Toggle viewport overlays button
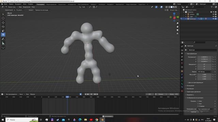 [x=161, y=7]
